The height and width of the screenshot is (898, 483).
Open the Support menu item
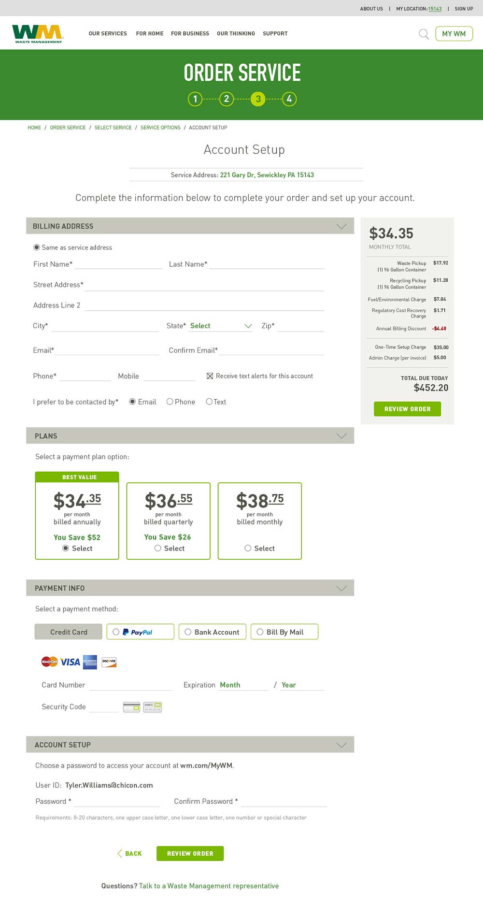pos(275,34)
